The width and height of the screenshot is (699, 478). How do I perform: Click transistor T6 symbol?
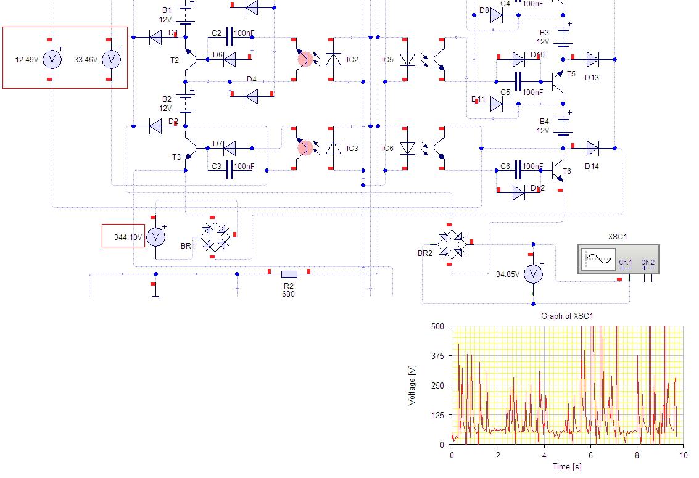(557, 171)
